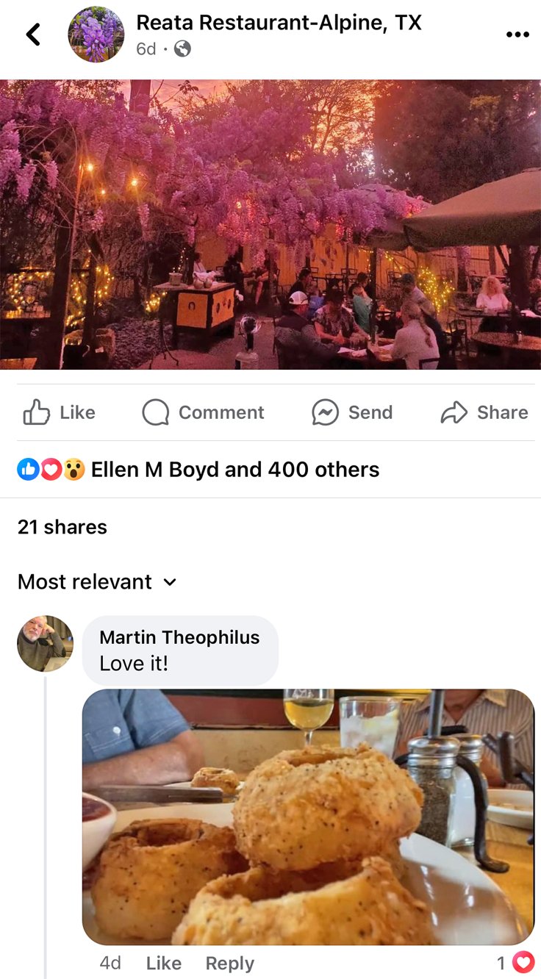Open Reata Restaurant-Alpine, TX page name
This screenshot has height=979, width=541.
(279, 23)
